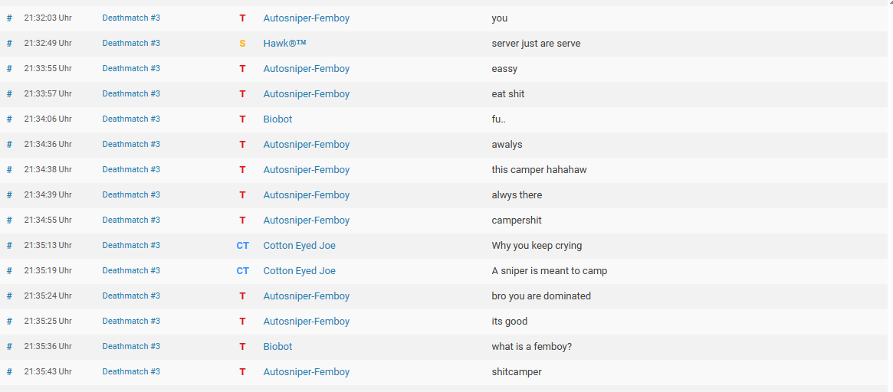Click Deathmatch #3 on the 'its good' row
This screenshot has width=893, height=392.
click(x=131, y=321)
